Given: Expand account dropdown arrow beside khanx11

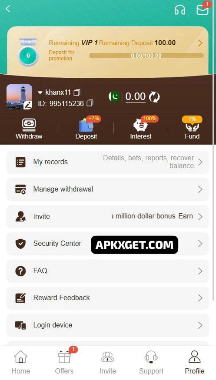Looking at the screenshot, I should point(40,93).
